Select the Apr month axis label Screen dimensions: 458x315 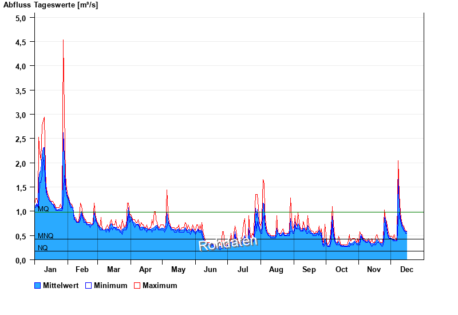145,270
